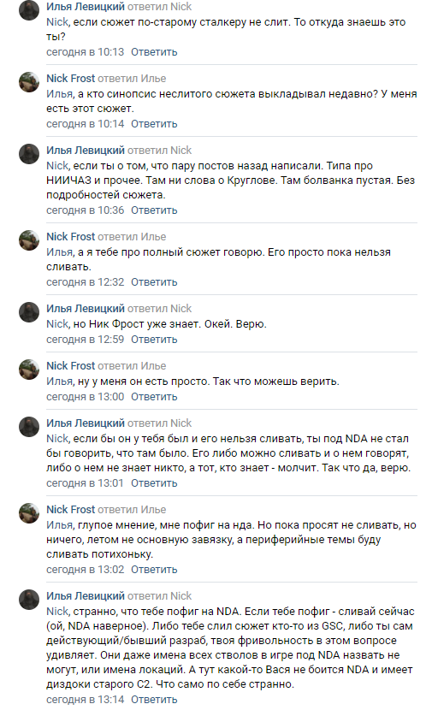Image resolution: width=432 pixels, height=710 pixels.
Task: Open Nick Frost's profile name at the 10:14 comment
Action: tap(71, 79)
